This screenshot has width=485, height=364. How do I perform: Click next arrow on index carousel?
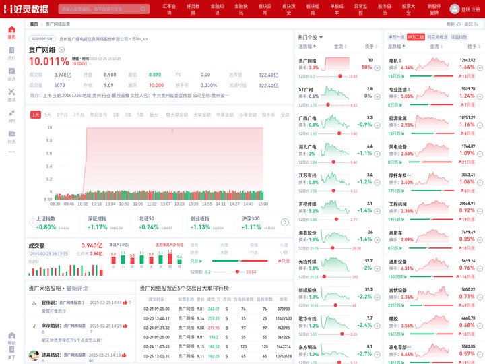pos(285,222)
